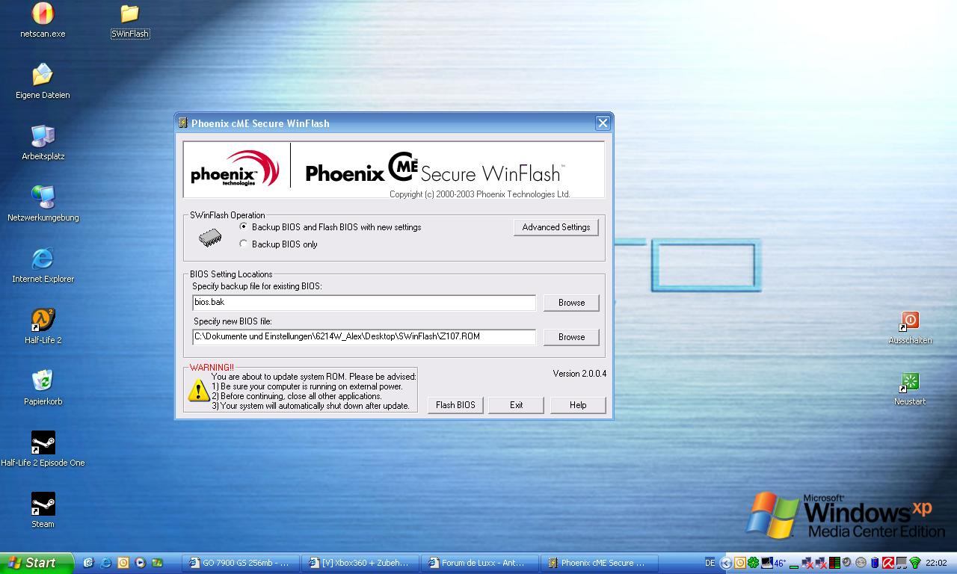This screenshot has width=957, height=574.
Task: Select Internet Explorer desktop icon
Action: click(43, 265)
